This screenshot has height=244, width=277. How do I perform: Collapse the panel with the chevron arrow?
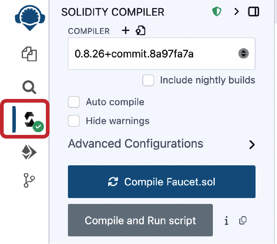tap(236, 11)
